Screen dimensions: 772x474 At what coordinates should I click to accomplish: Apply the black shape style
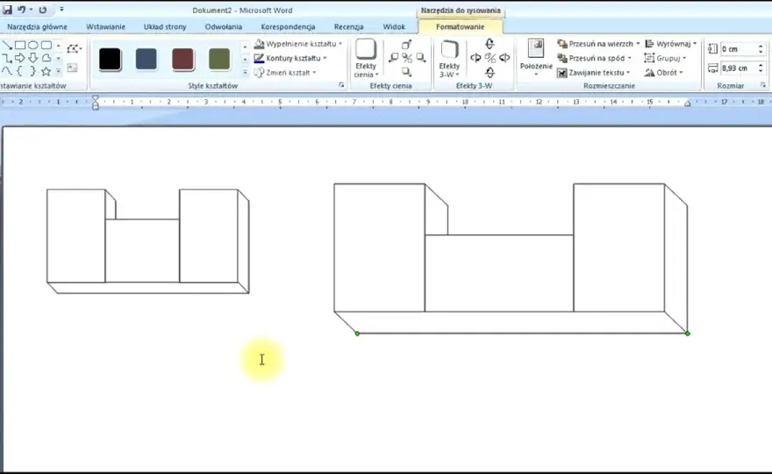(x=110, y=59)
